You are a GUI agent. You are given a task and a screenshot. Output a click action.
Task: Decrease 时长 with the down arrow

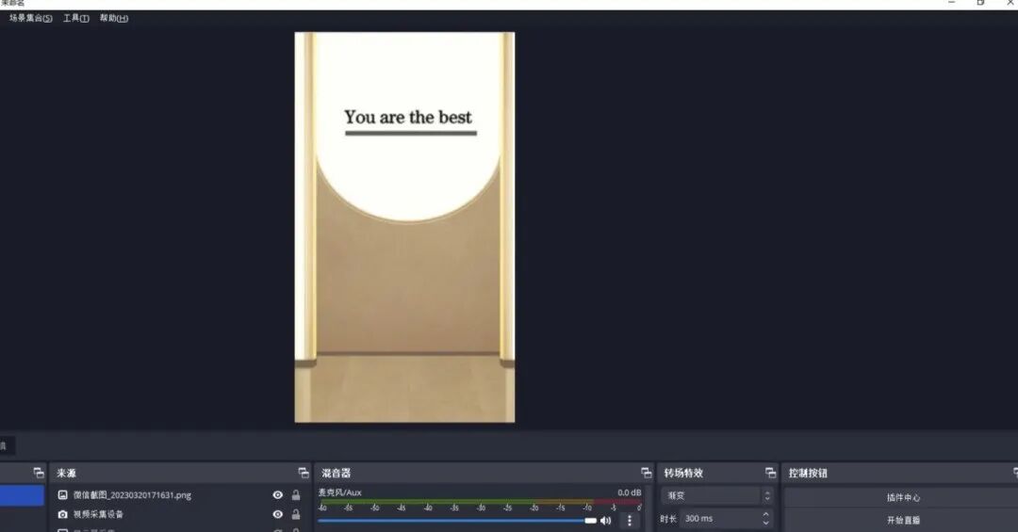pos(766,523)
